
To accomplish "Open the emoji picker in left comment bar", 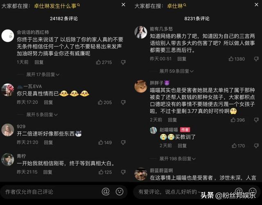I will 120,191.
